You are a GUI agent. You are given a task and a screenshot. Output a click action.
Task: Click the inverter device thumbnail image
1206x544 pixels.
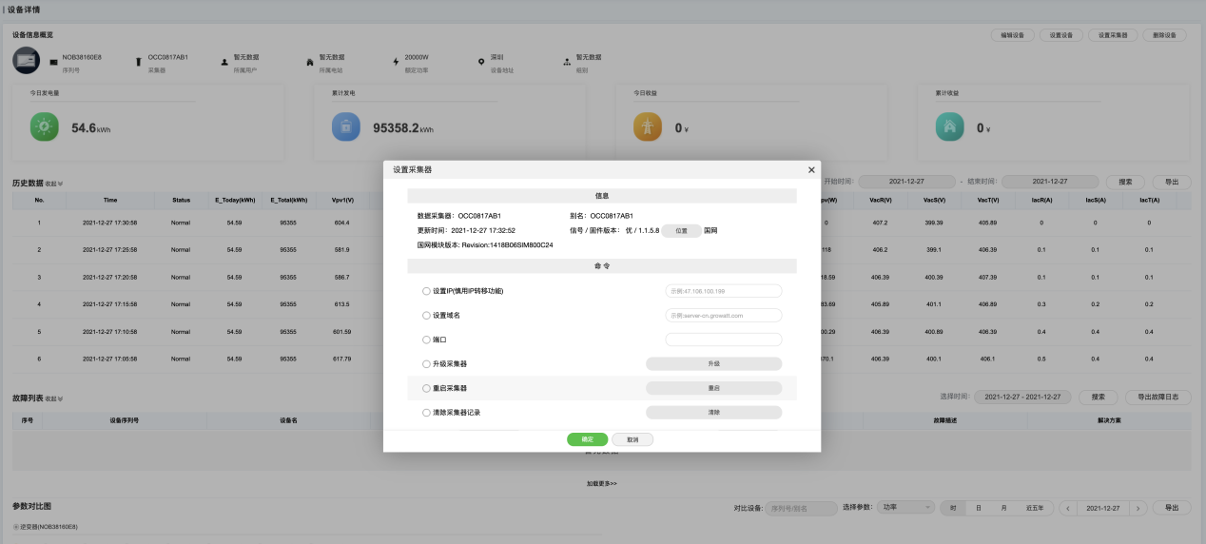coord(27,61)
